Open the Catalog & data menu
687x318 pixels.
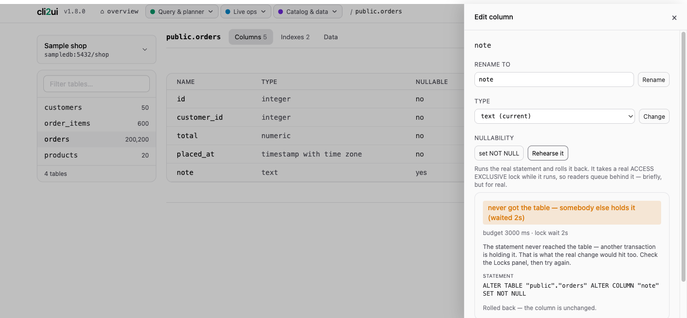coord(308,11)
